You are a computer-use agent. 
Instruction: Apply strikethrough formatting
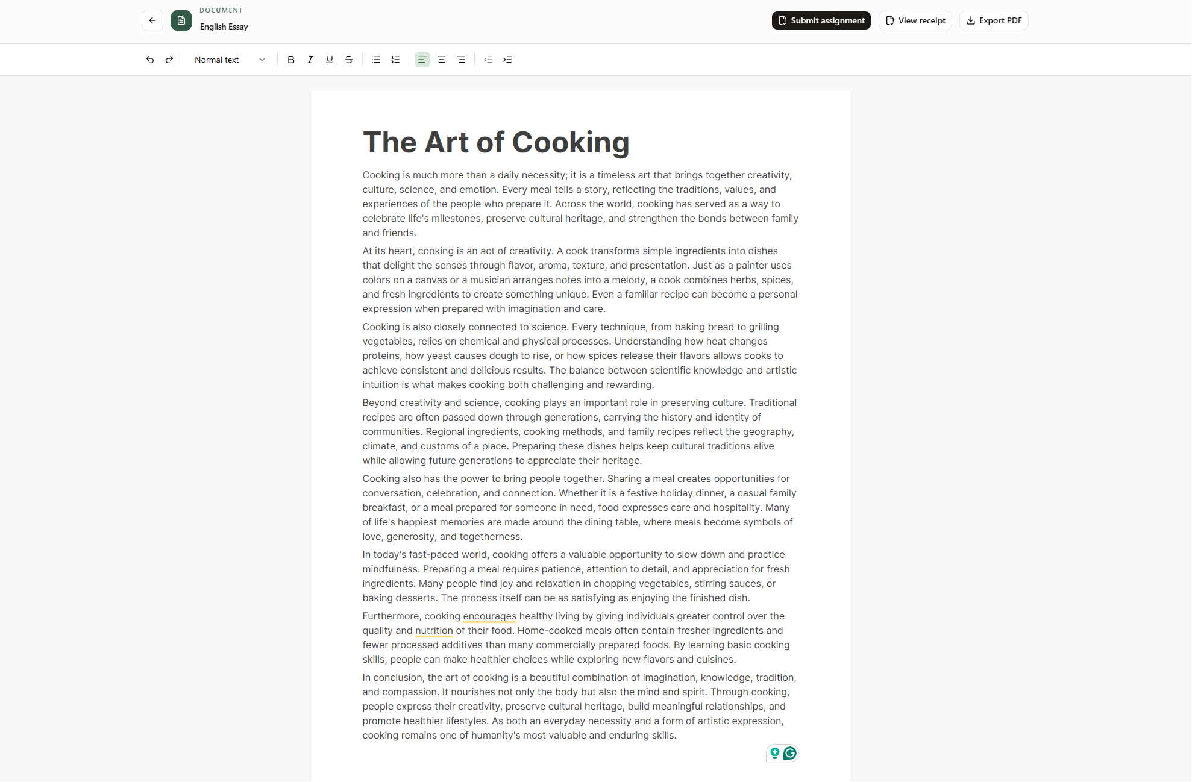click(349, 60)
